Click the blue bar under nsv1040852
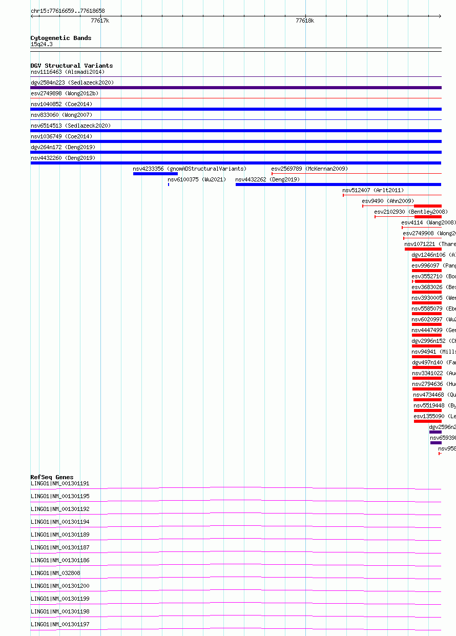Image resolution: width=456 pixels, height=636 pixels. click(x=236, y=109)
